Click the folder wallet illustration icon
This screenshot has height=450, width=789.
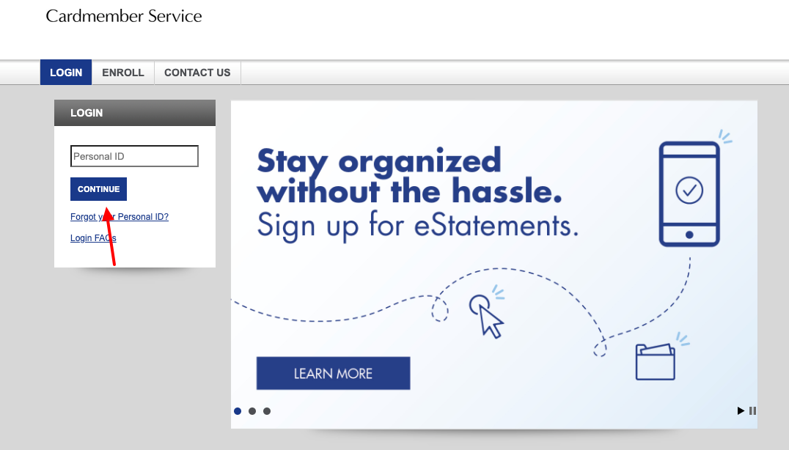click(x=656, y=361)
